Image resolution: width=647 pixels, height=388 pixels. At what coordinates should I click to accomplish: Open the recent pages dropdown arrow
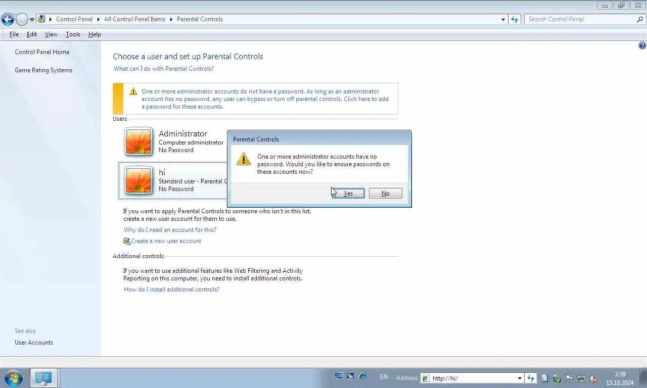pyautogui.click(x=32, y=20)
